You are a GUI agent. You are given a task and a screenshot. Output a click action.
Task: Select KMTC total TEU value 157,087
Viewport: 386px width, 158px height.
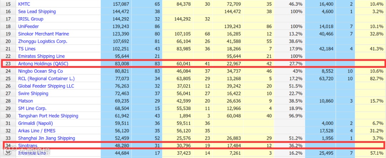(121, 4)
